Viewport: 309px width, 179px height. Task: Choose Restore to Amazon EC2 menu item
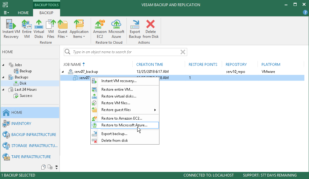tap(125, 118)
